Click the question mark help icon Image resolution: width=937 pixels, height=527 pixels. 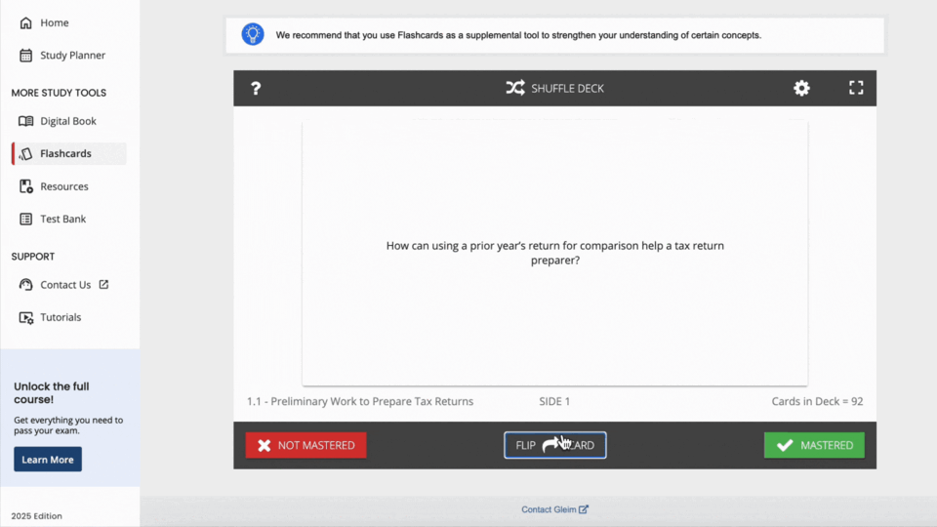tap(256, 89)
